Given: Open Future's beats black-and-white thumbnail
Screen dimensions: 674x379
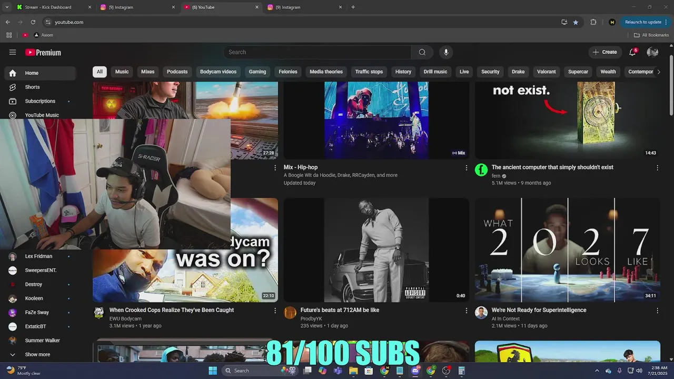Looking at the screenshot, I should click(x=376, y=250).
